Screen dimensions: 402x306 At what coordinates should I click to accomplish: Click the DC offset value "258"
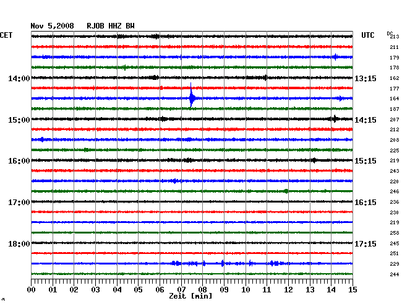point(395,233)
